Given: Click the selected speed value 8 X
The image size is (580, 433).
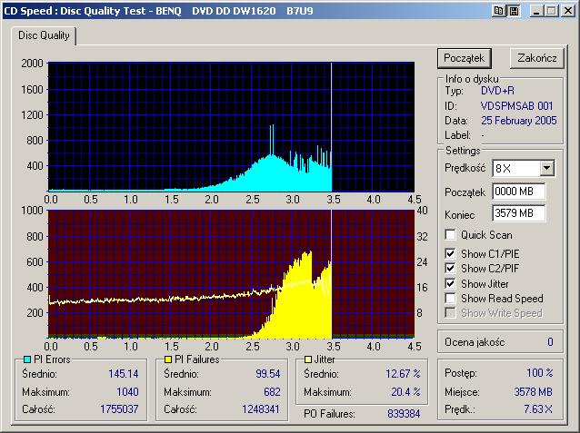Looking at the screenshot, I should pyautogui.click(x=504, y=169).
